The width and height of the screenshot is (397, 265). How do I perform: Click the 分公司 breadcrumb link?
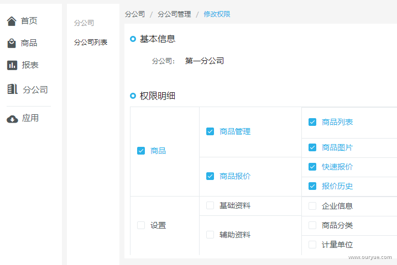tap(135, 14)
